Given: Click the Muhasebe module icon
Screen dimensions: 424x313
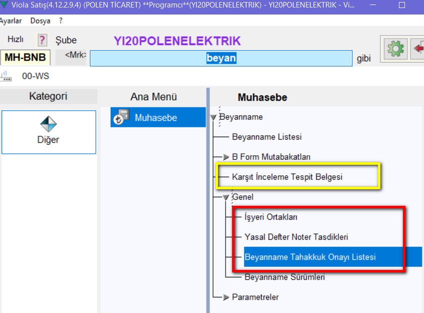Looking at the screenshot, I should tap(121, 118).
